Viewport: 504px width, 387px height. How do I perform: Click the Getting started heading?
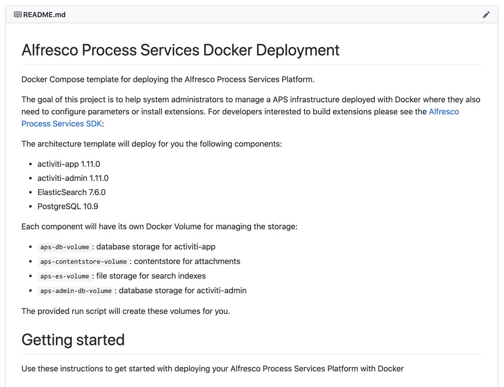[73, 340]
